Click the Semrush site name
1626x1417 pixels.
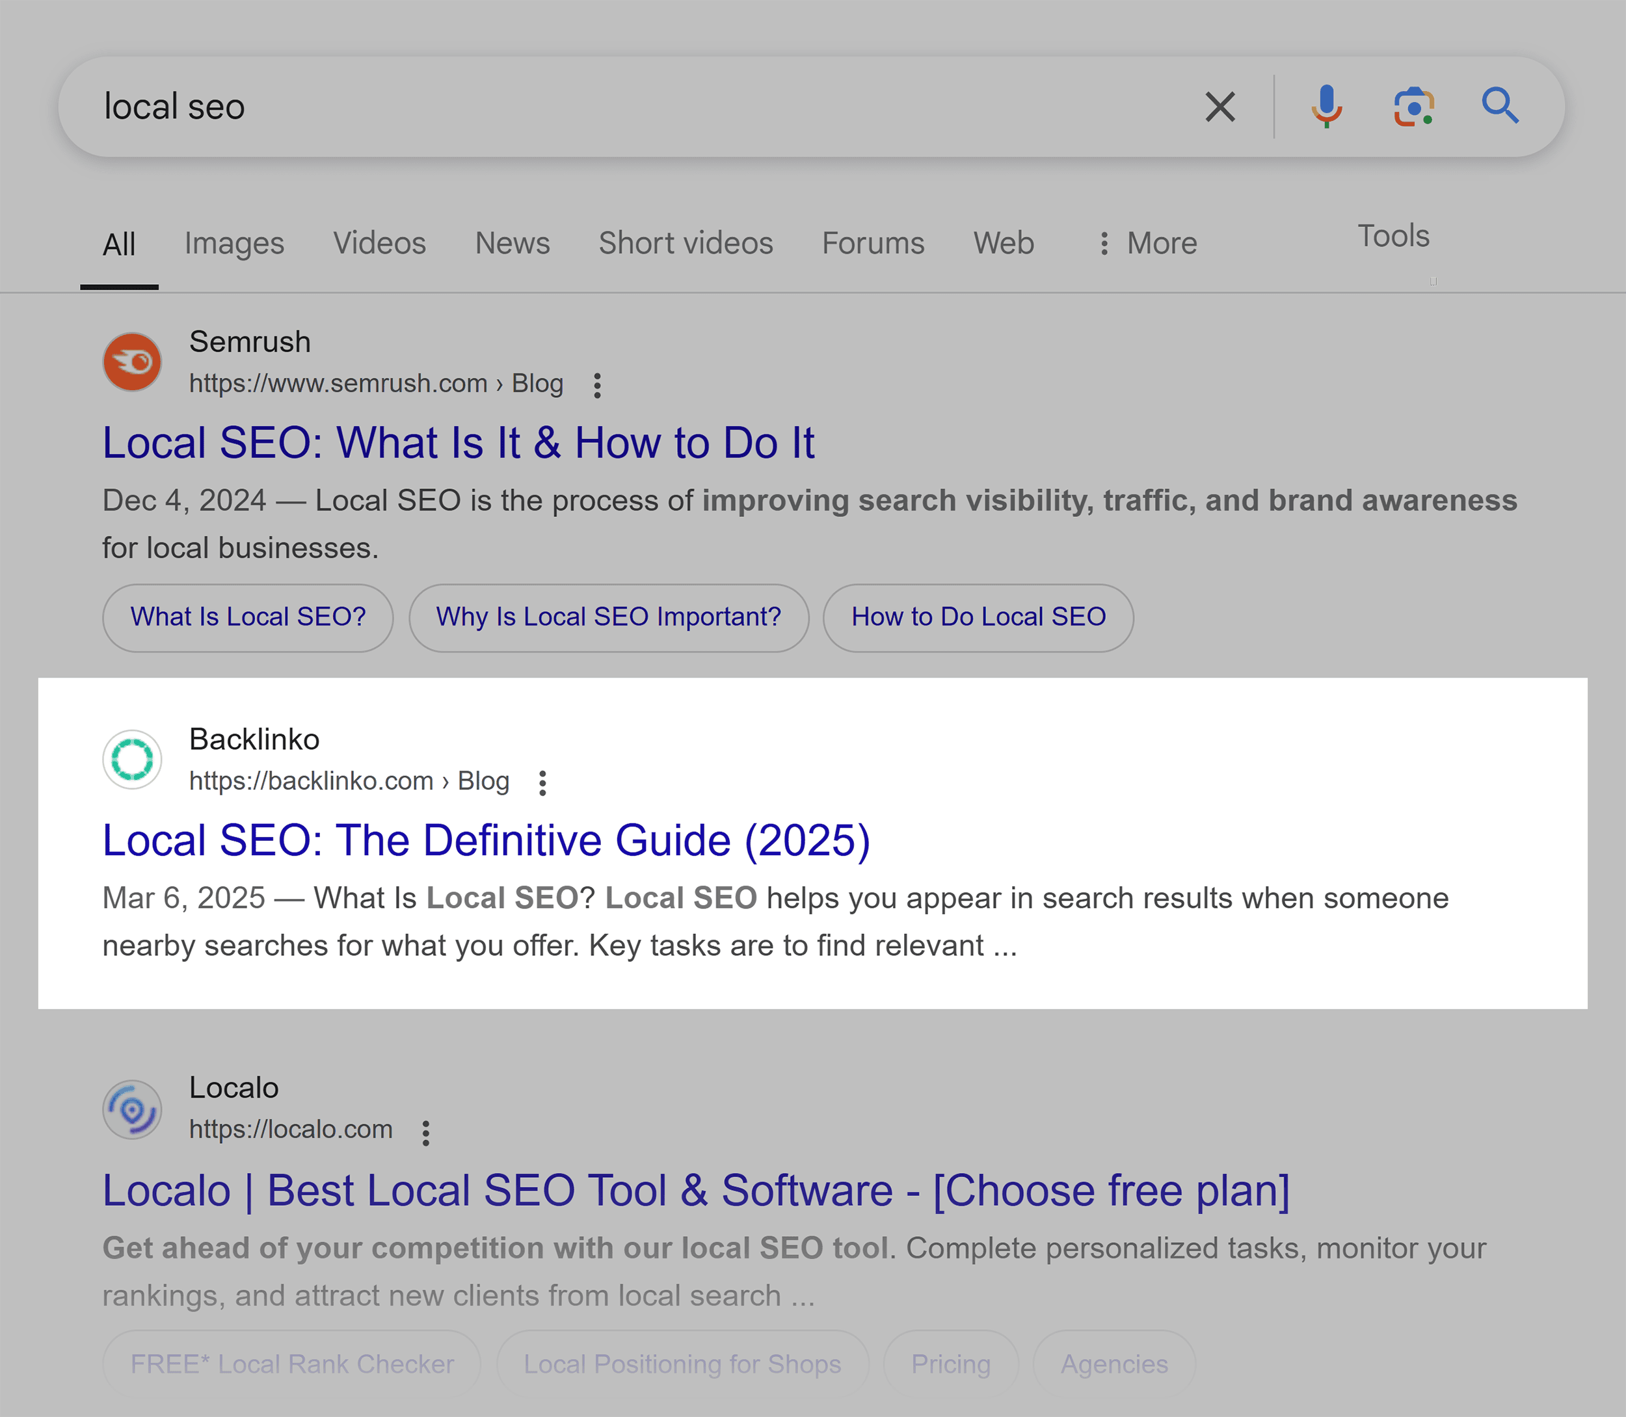[250, 341]
